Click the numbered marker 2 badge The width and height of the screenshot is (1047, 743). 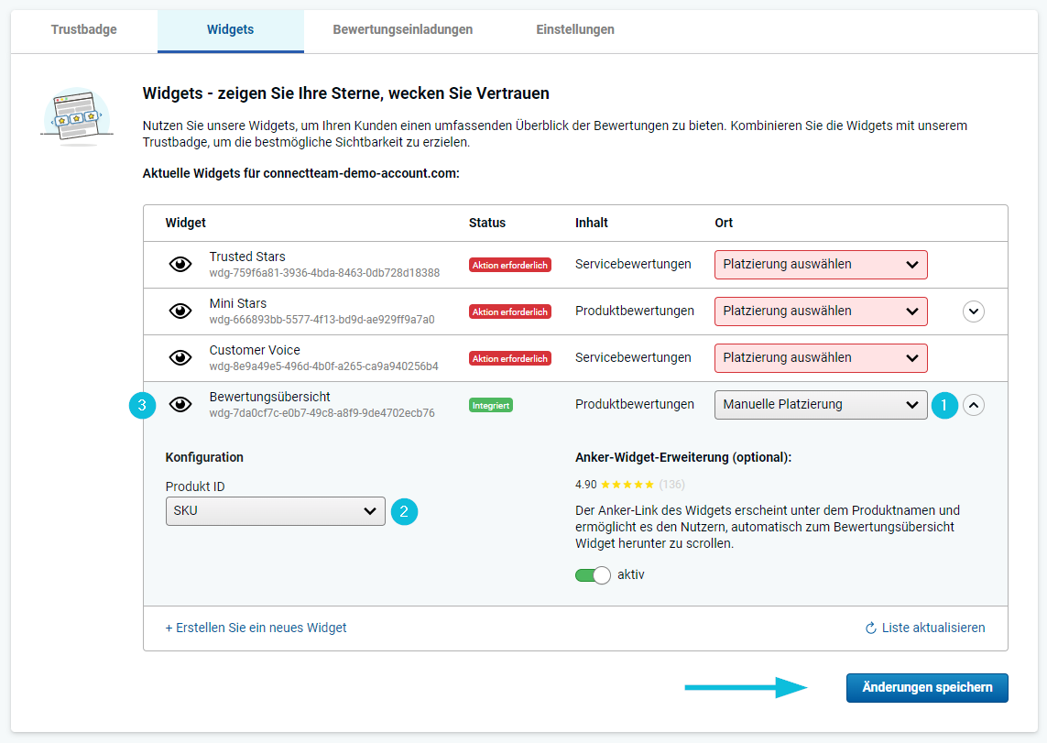click(x=404, y=511)
